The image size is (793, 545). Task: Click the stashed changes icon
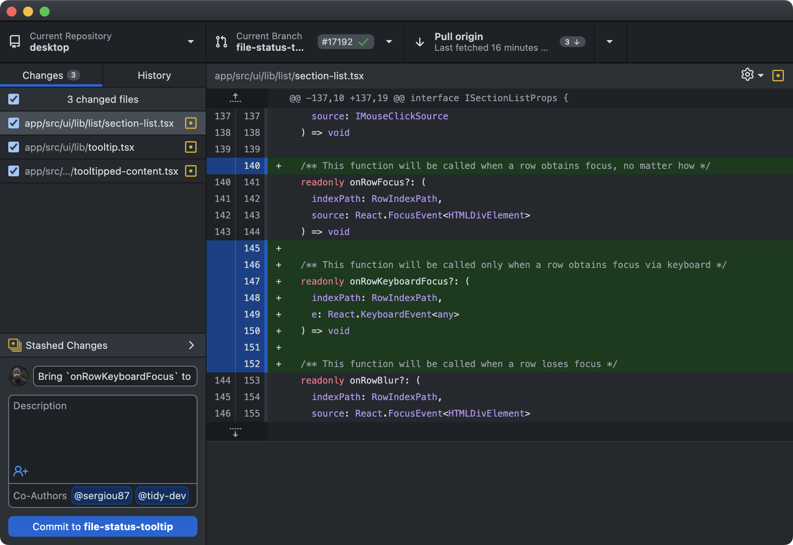click(14, 345)
